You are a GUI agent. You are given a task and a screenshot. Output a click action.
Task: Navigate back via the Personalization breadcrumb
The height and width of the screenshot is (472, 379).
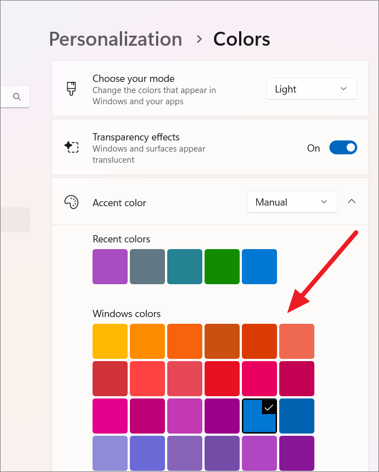point(115,39)
